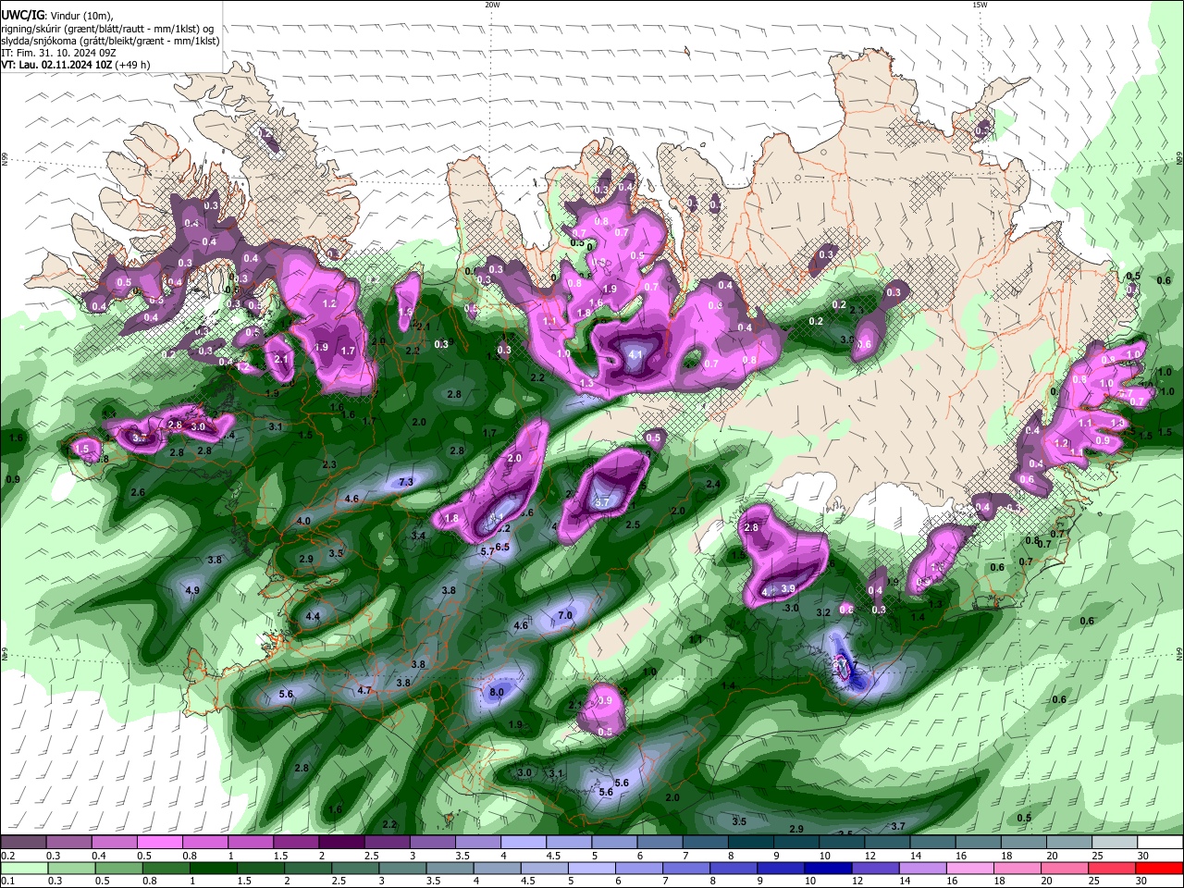Click the 2.4 rainfall value on the map
This screenshot has width=1184, height=888.
click(712, 484)
